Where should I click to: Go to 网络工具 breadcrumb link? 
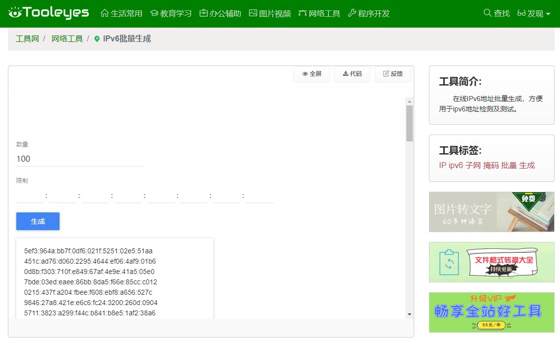pyautogui.click(x=67, y=38)
